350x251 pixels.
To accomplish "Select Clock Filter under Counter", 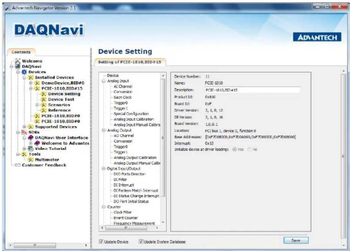I will click(x=123, y=212).
